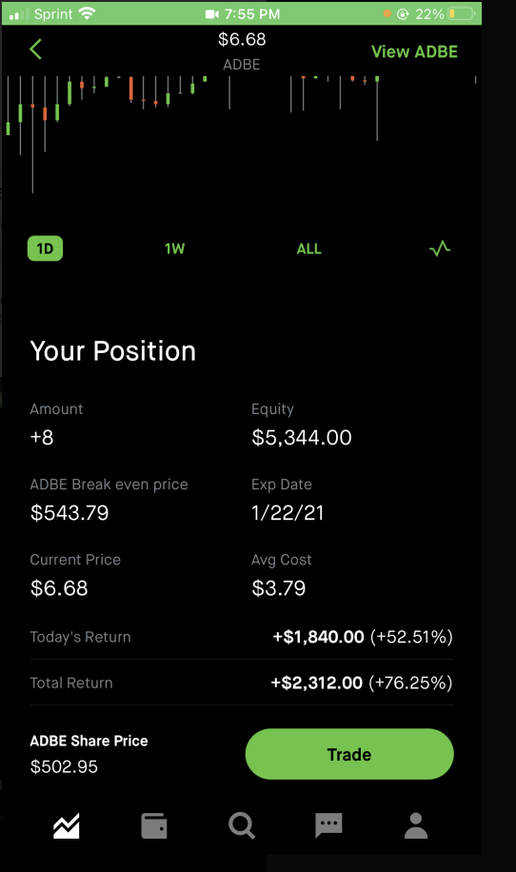516x872 pixels.
Task: Open the chat messages icon
Action: 328,825
